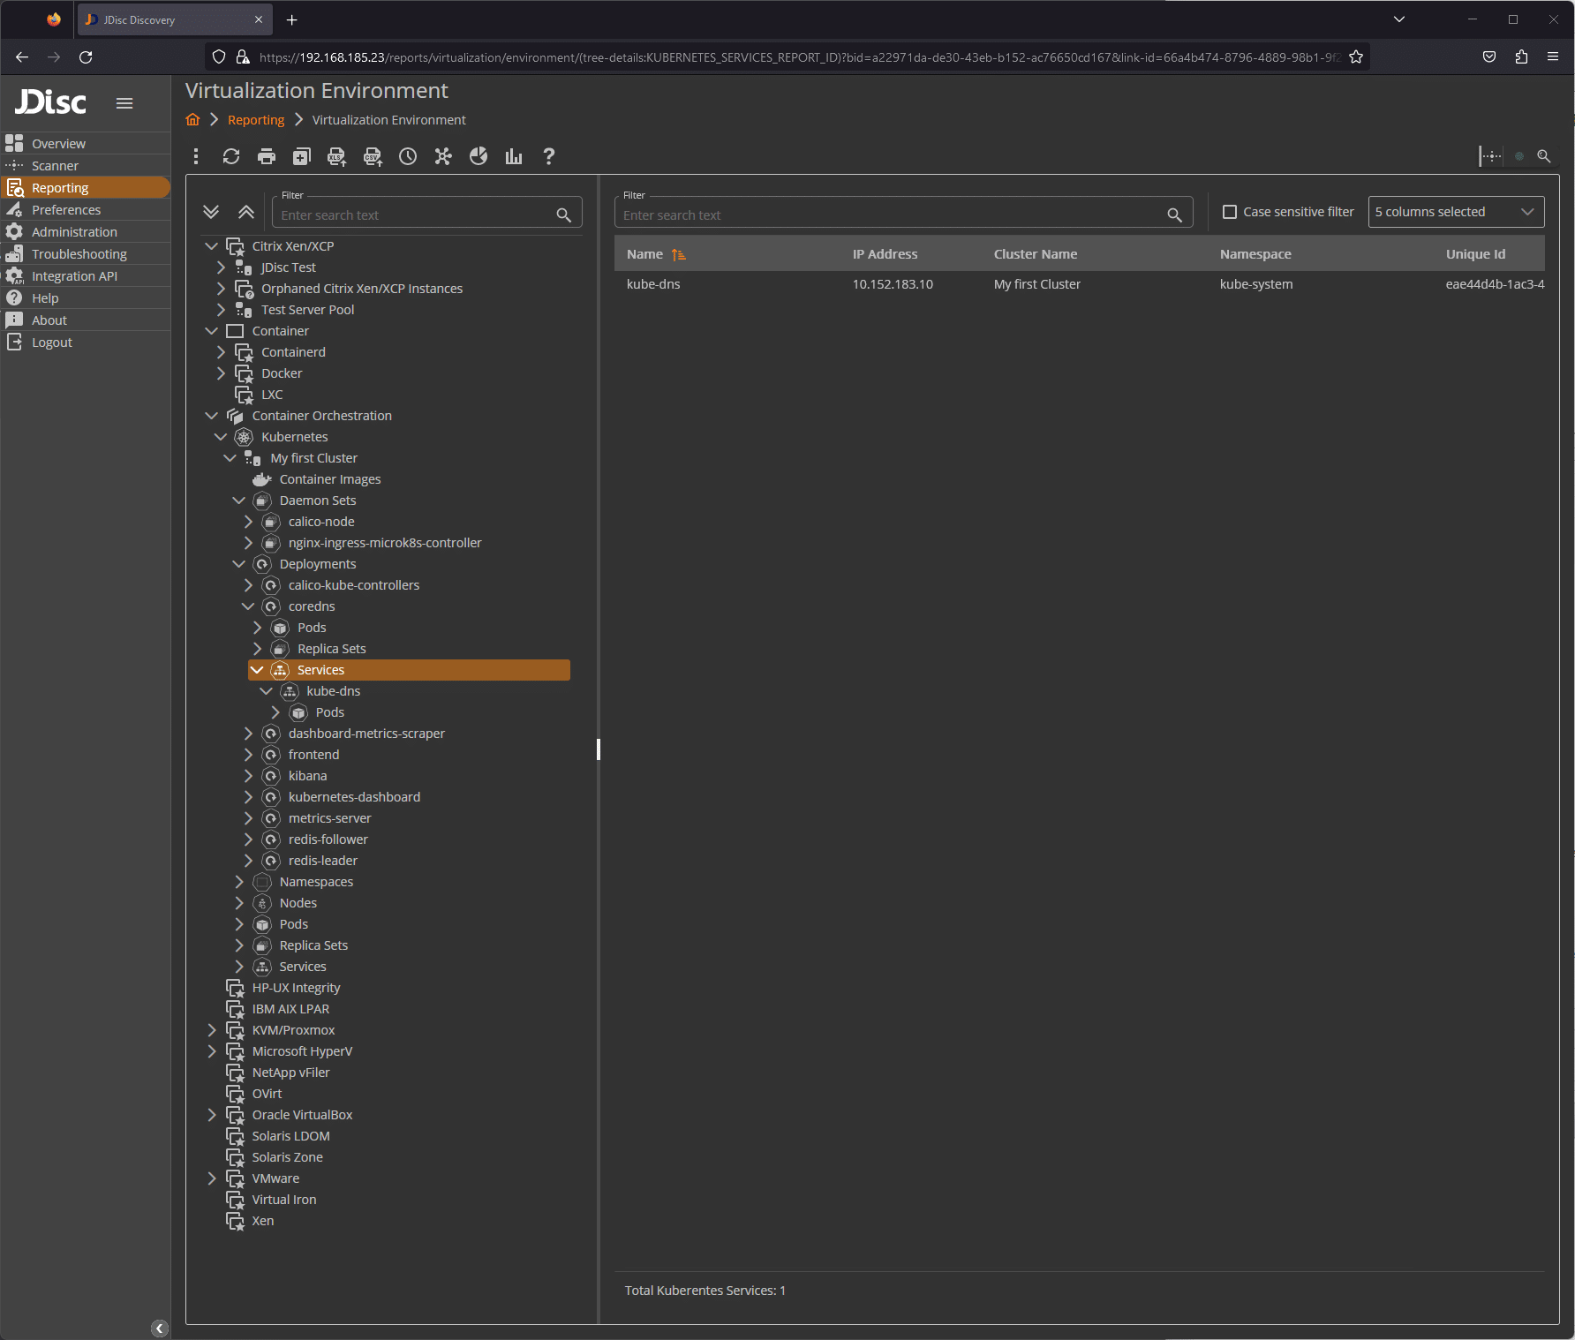Open the Troubleshooting sidebar section

79,253
